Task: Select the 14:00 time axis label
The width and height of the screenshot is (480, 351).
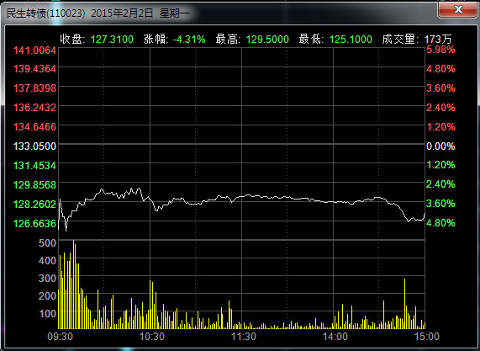Action: point(335,337)
